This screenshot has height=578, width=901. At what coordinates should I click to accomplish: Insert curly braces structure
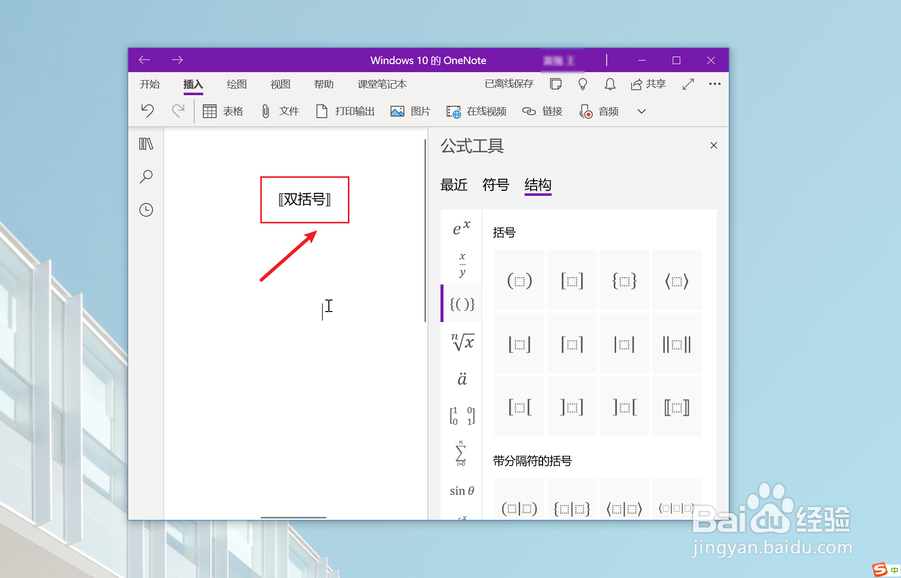click(x=625, y=280)
